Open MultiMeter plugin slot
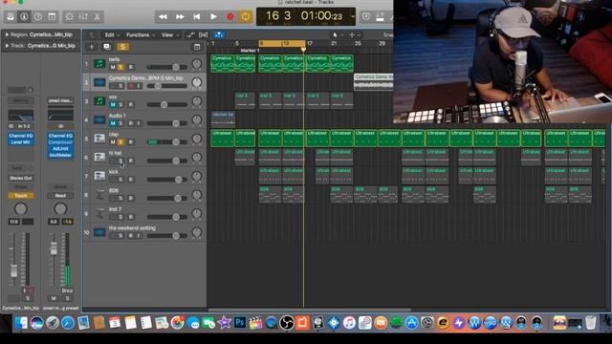Image resolution: width=612 pixels, height=344 pixels. (60, 155)
